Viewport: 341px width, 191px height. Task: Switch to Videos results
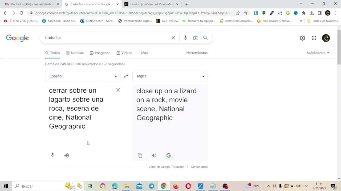point(124,53)
